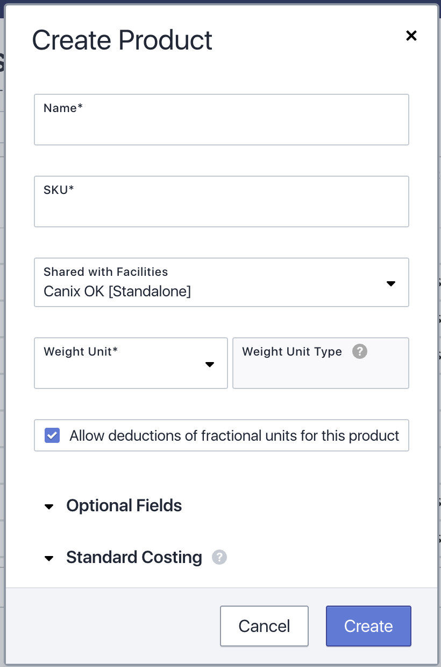The width and height of the screenshot is (441, 667).
Task: Open the Weight Unit selector
Action: click(x=131, y=363)
